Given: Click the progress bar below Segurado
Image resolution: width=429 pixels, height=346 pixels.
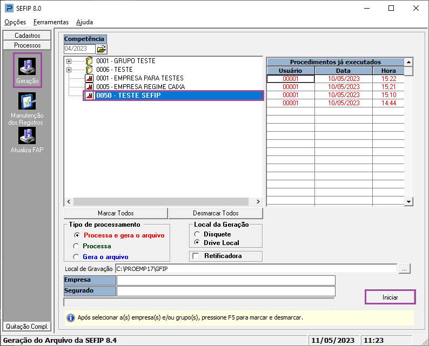Looking at the screenshot, I should pos(199,302).
